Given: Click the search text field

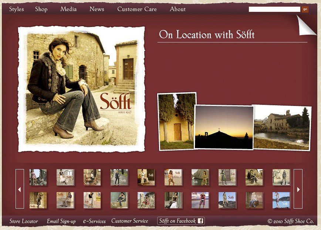Looking at the screenshot, I should (x=274, y=9).
